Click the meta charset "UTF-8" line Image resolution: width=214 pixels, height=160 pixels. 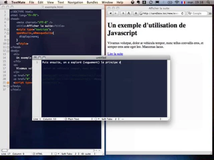(x=34, y=22)
